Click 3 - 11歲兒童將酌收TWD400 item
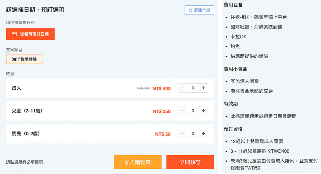Viewport: 321px width, 174px height. 260,151
